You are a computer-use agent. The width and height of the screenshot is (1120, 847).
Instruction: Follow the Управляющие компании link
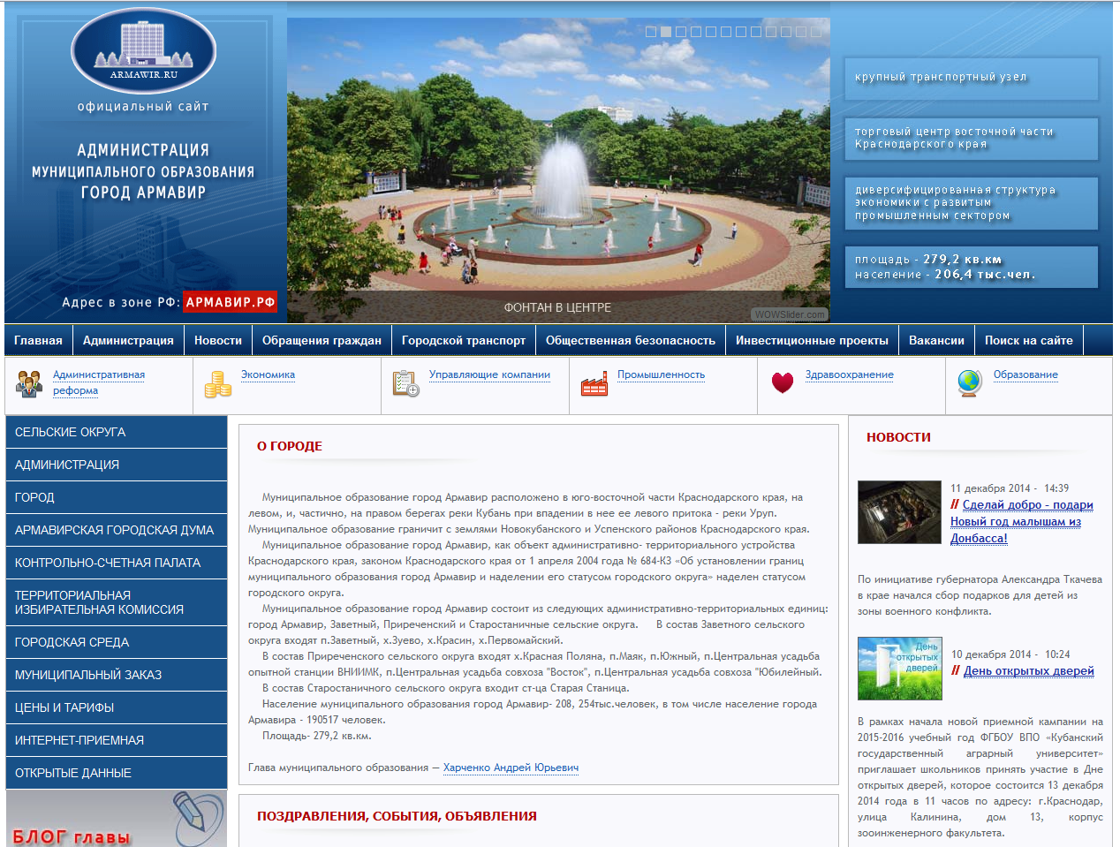click(x=489, y=374)
